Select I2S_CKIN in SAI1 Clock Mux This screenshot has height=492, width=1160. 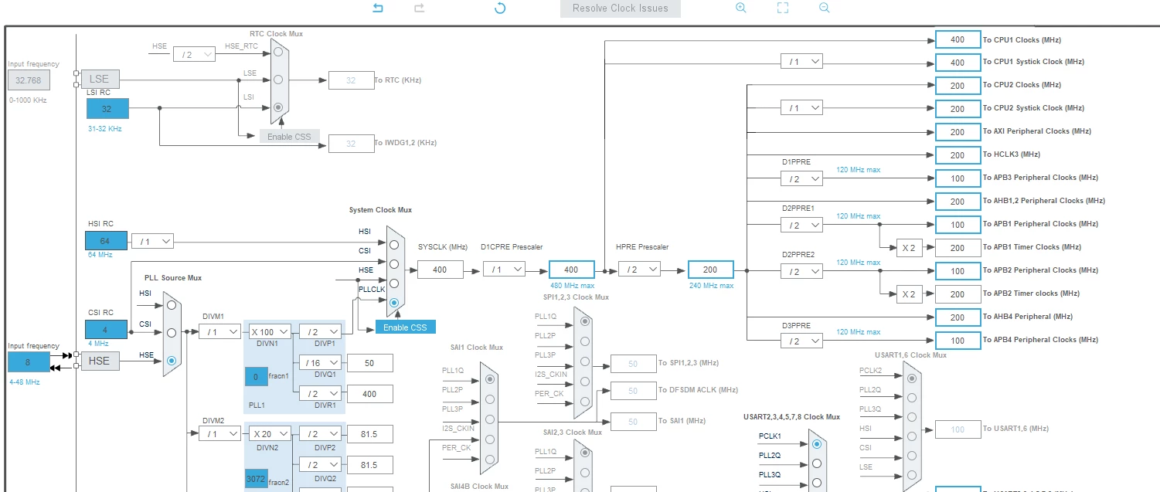pyautogui.click(x=489, y=439)
